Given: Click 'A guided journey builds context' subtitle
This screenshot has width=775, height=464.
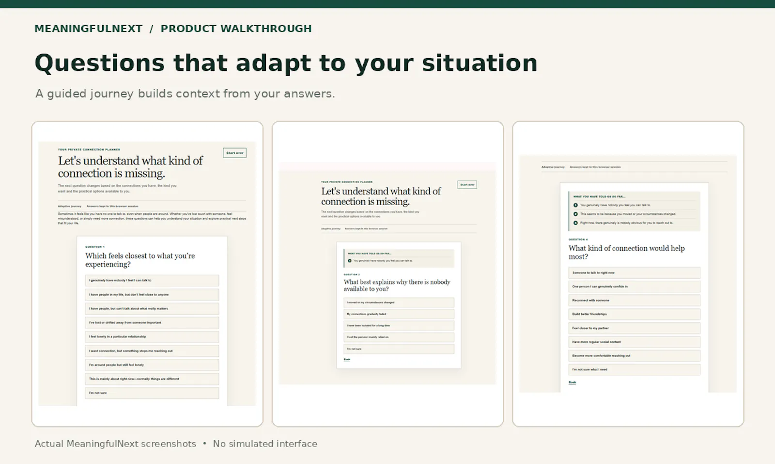Looking at the screenshot, I should click(x=185, y=94).
